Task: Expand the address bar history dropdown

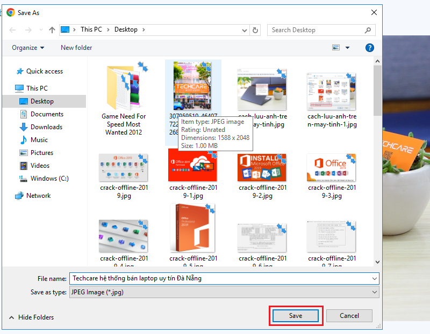Action: pos(245,30)
